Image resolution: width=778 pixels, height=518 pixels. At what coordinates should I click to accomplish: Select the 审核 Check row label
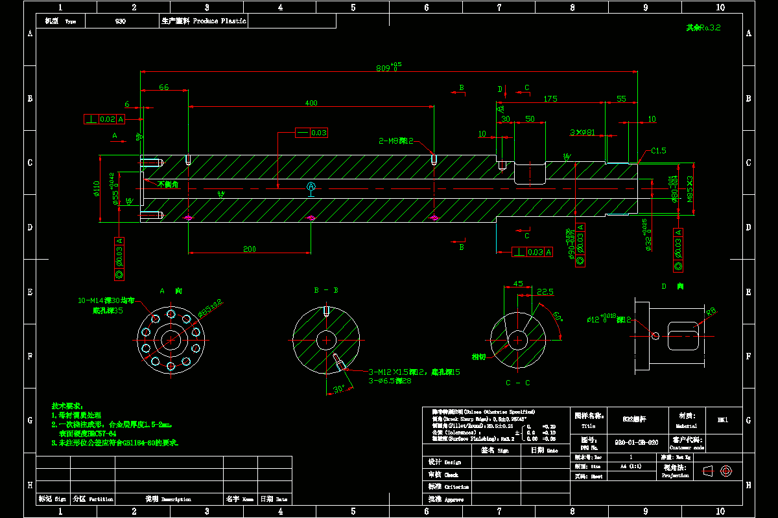tap(443, 475)
